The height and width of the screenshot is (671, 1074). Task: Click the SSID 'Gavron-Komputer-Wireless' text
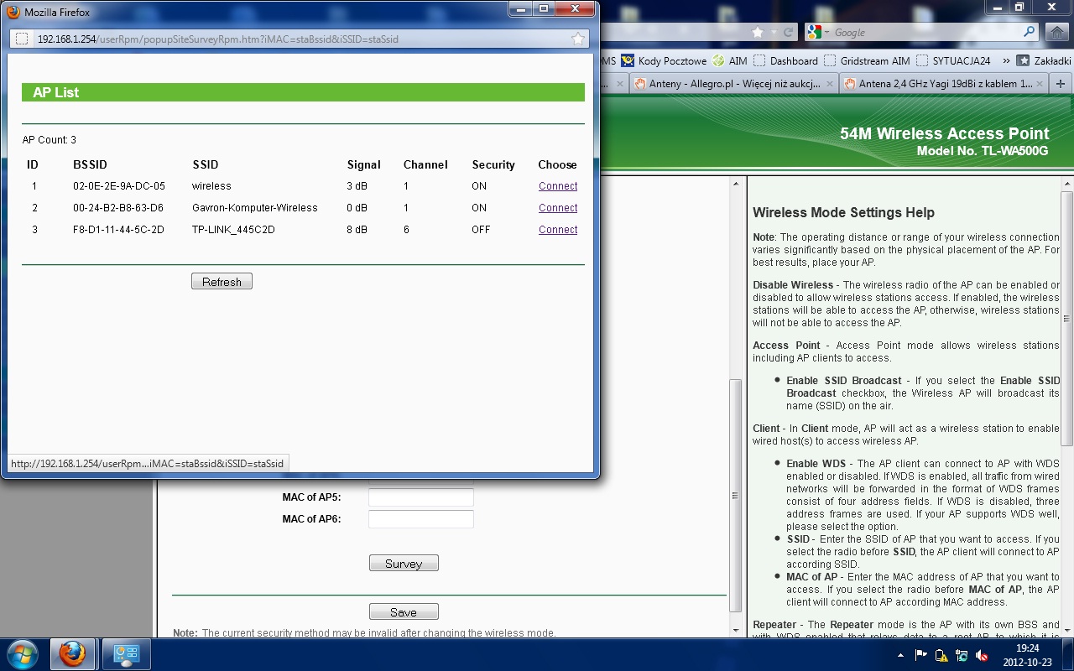(x=255, y=208)
